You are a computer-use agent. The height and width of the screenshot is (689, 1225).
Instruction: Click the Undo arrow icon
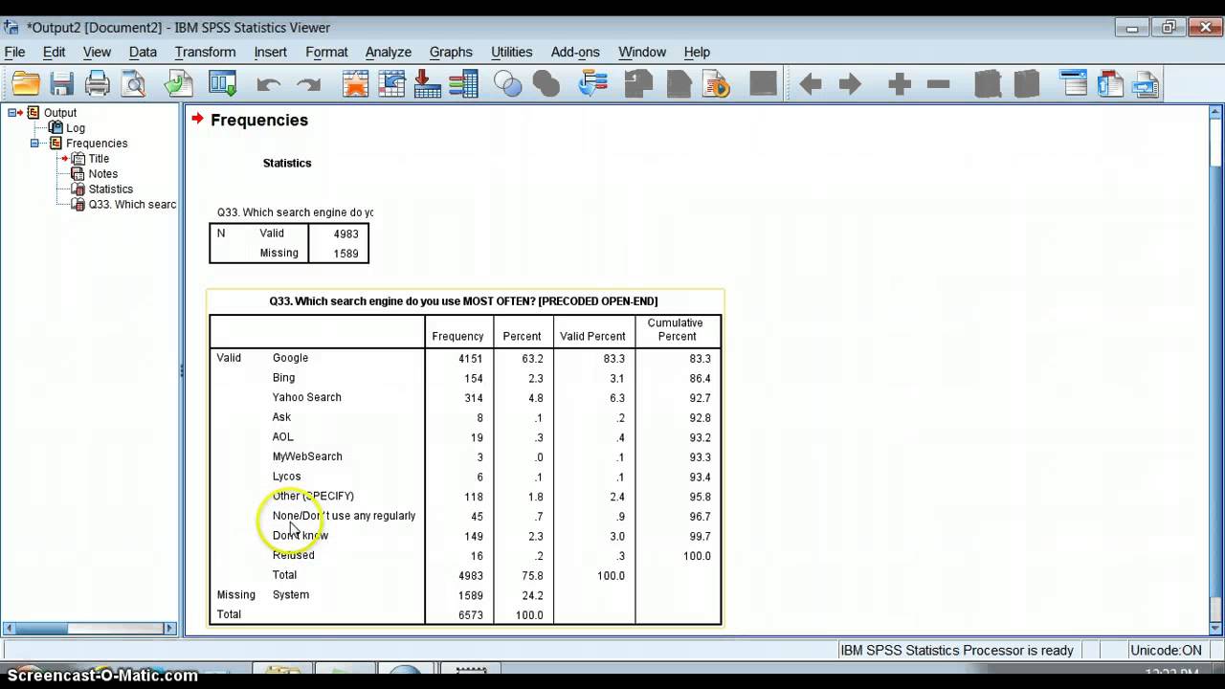[269, 85]
